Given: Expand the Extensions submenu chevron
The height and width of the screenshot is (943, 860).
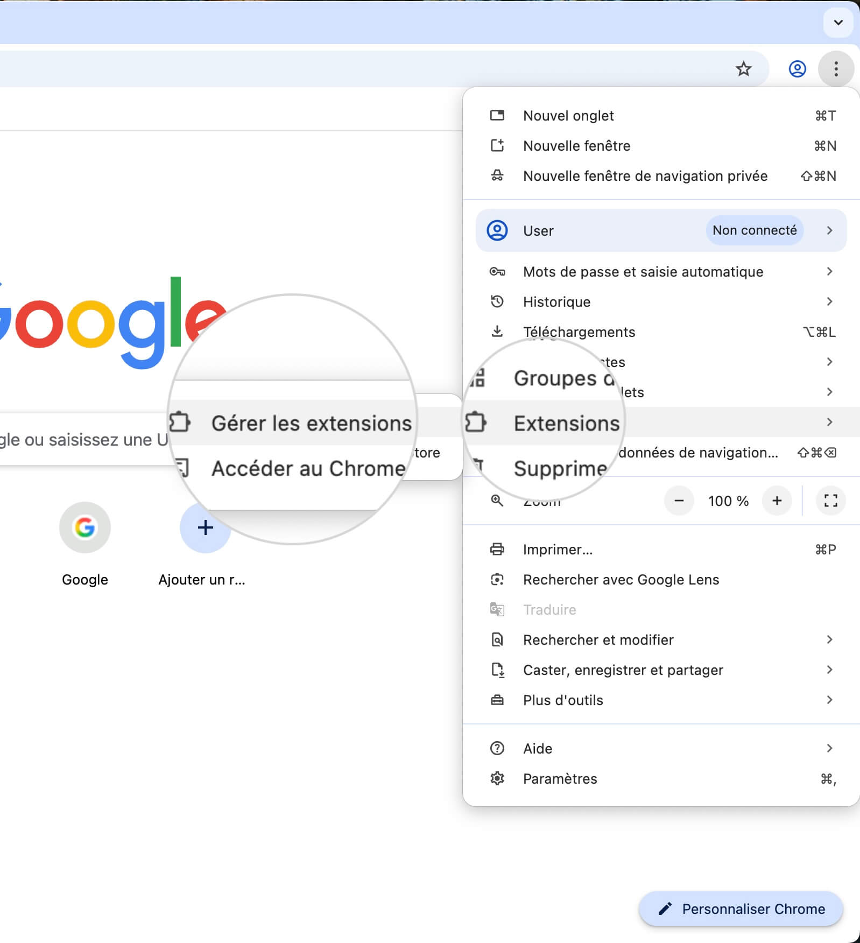Looking at the screenshot, I should [x=829, y=422].
